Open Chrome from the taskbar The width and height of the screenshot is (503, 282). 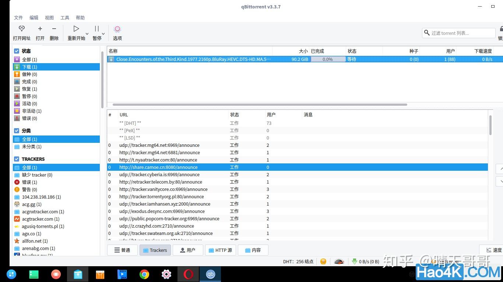[144, 274]
